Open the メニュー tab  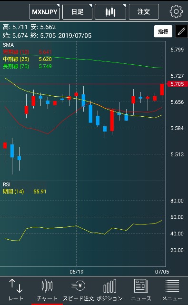(172, 290)
